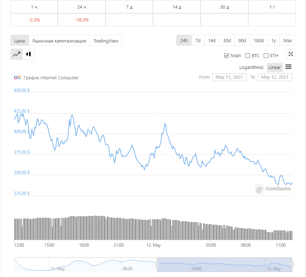
Task: Click the 05:00 time axis label
Action: tap(211, 245)
